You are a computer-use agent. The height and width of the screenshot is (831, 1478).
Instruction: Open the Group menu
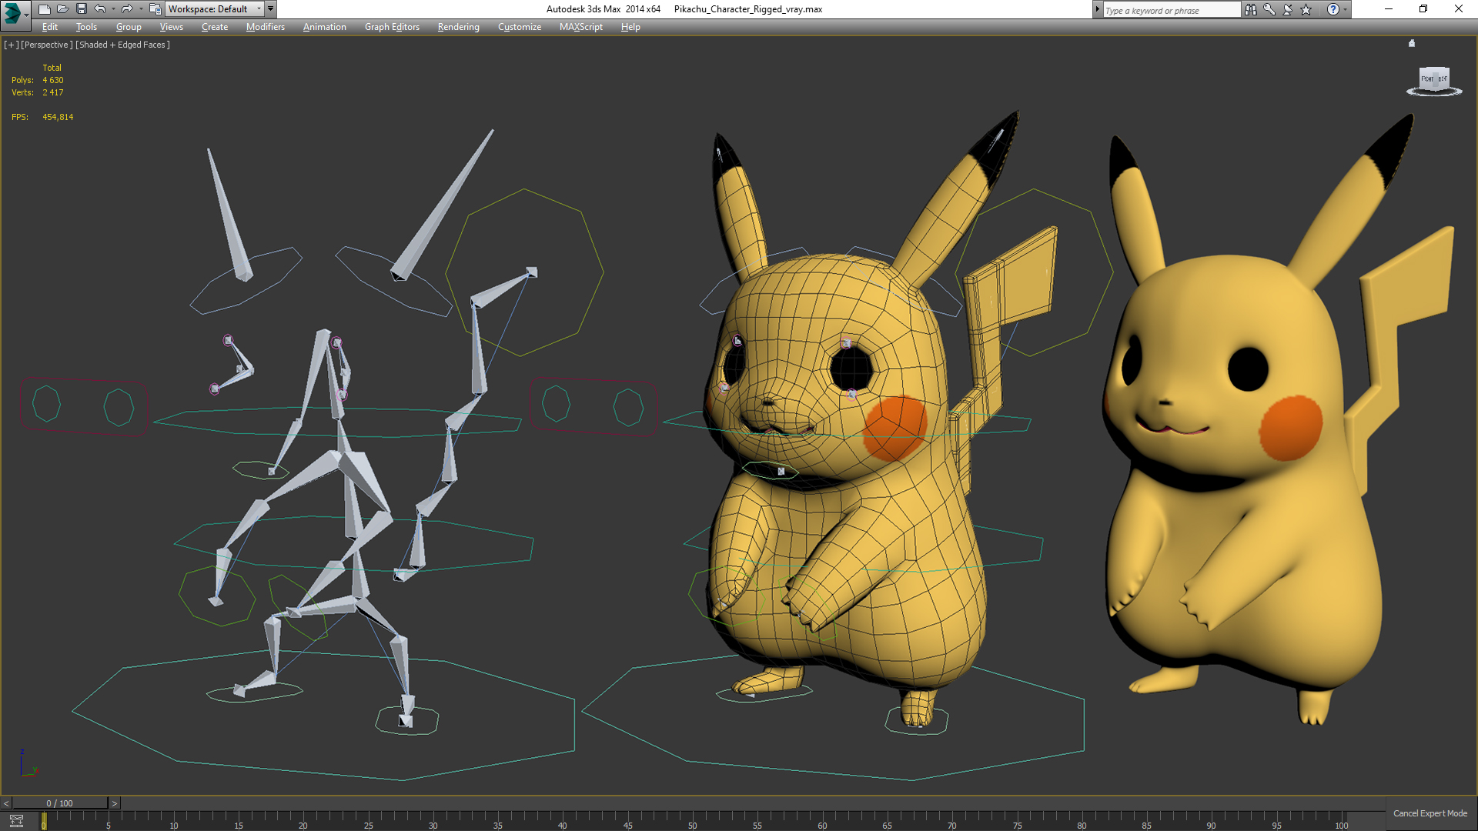click(129, 27)
